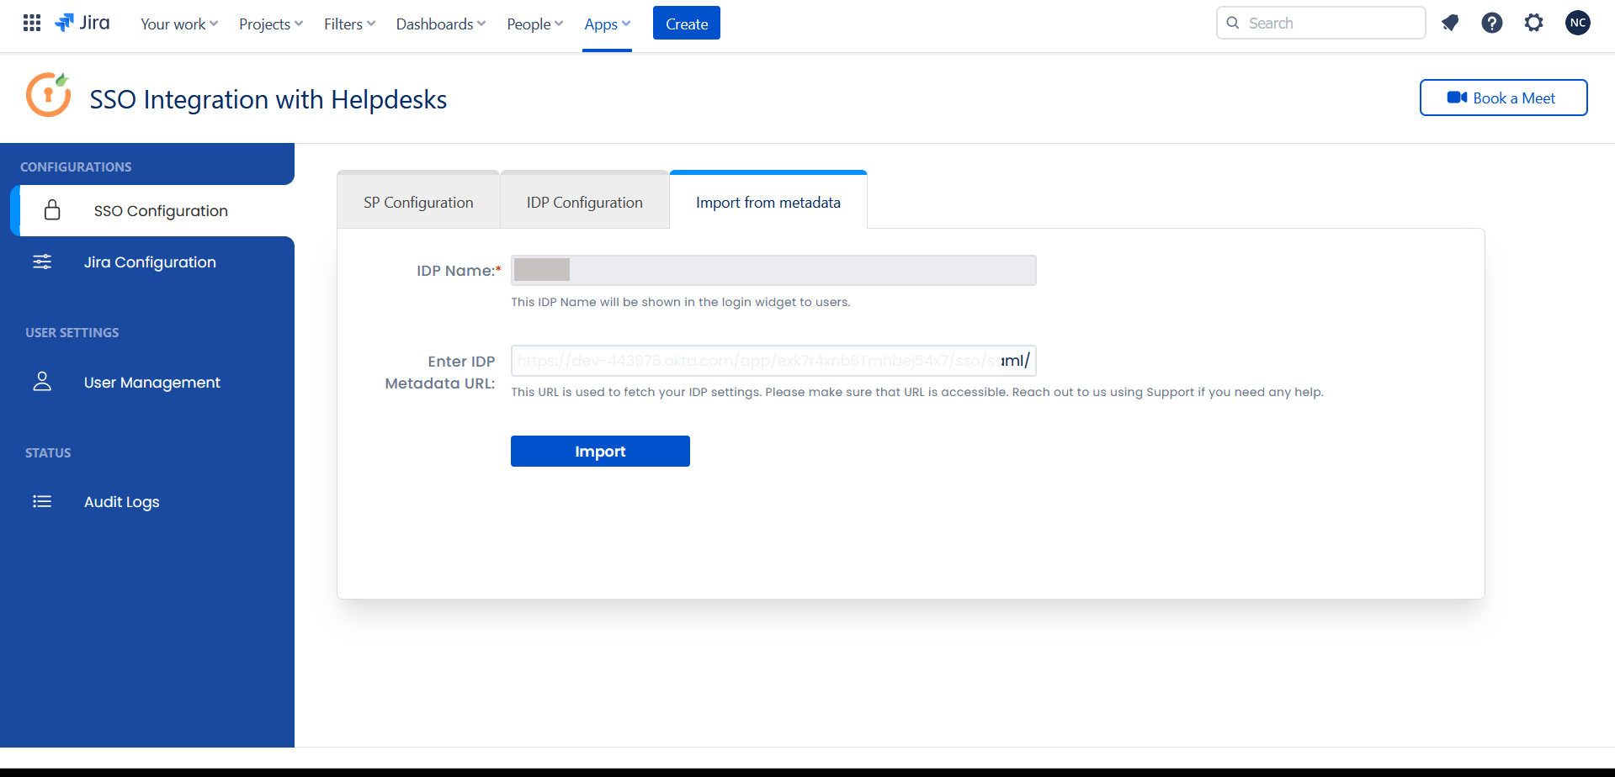Open the notifications bell icon

point(1449,24)
